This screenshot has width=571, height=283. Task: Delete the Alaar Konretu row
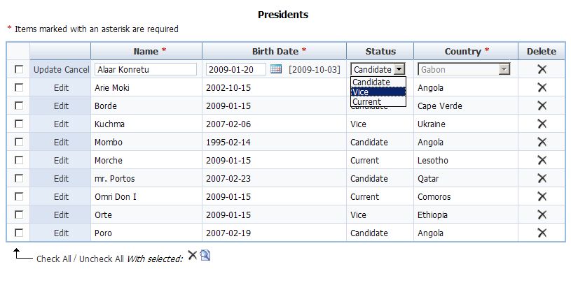pos(542,69)
